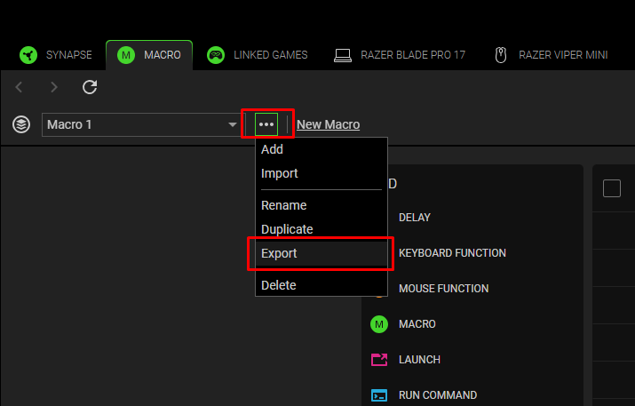Switch to the Synapse tab

[x=57, y=55]
